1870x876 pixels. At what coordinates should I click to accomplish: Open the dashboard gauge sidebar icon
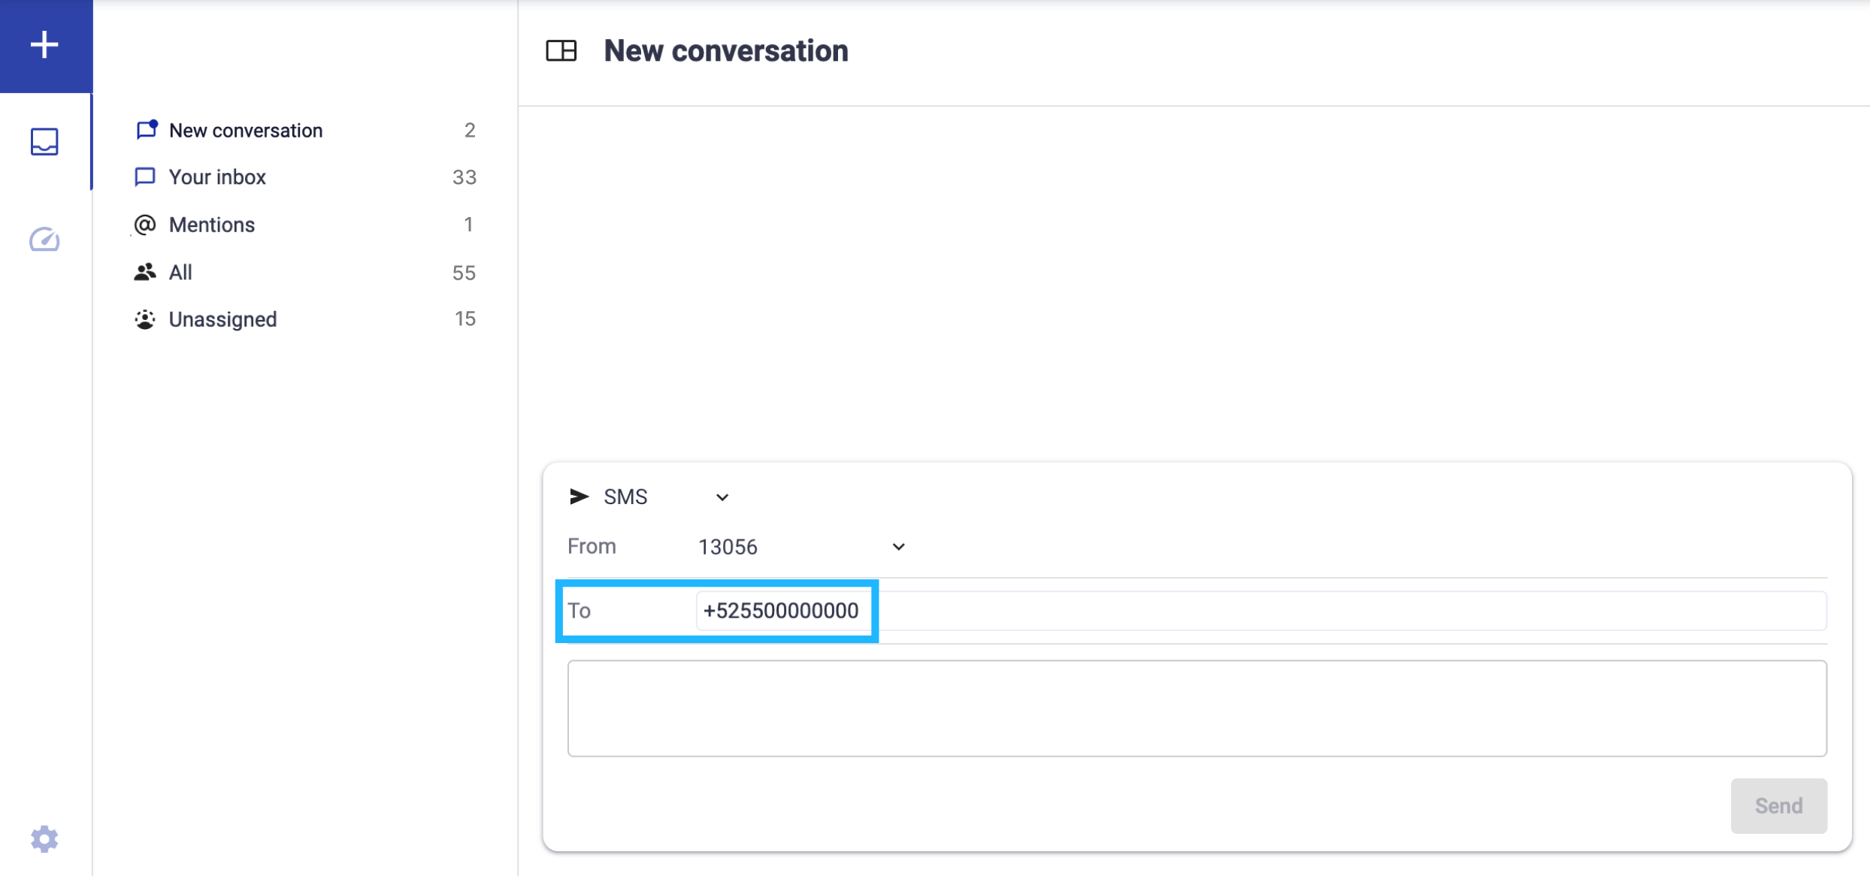pos(44,240)
